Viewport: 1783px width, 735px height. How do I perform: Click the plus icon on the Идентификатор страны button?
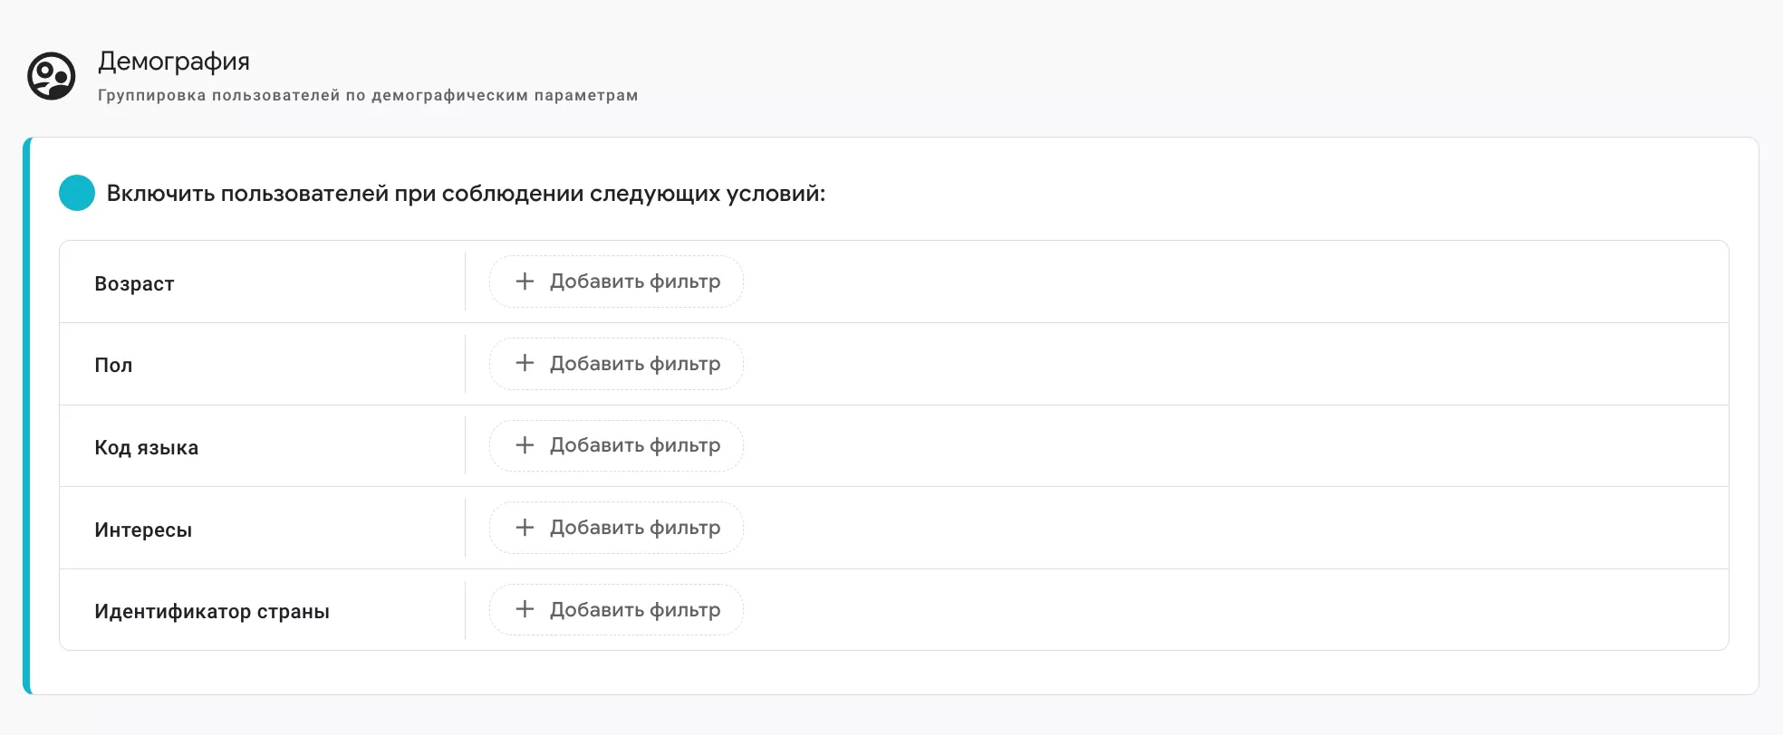point(524,609)
